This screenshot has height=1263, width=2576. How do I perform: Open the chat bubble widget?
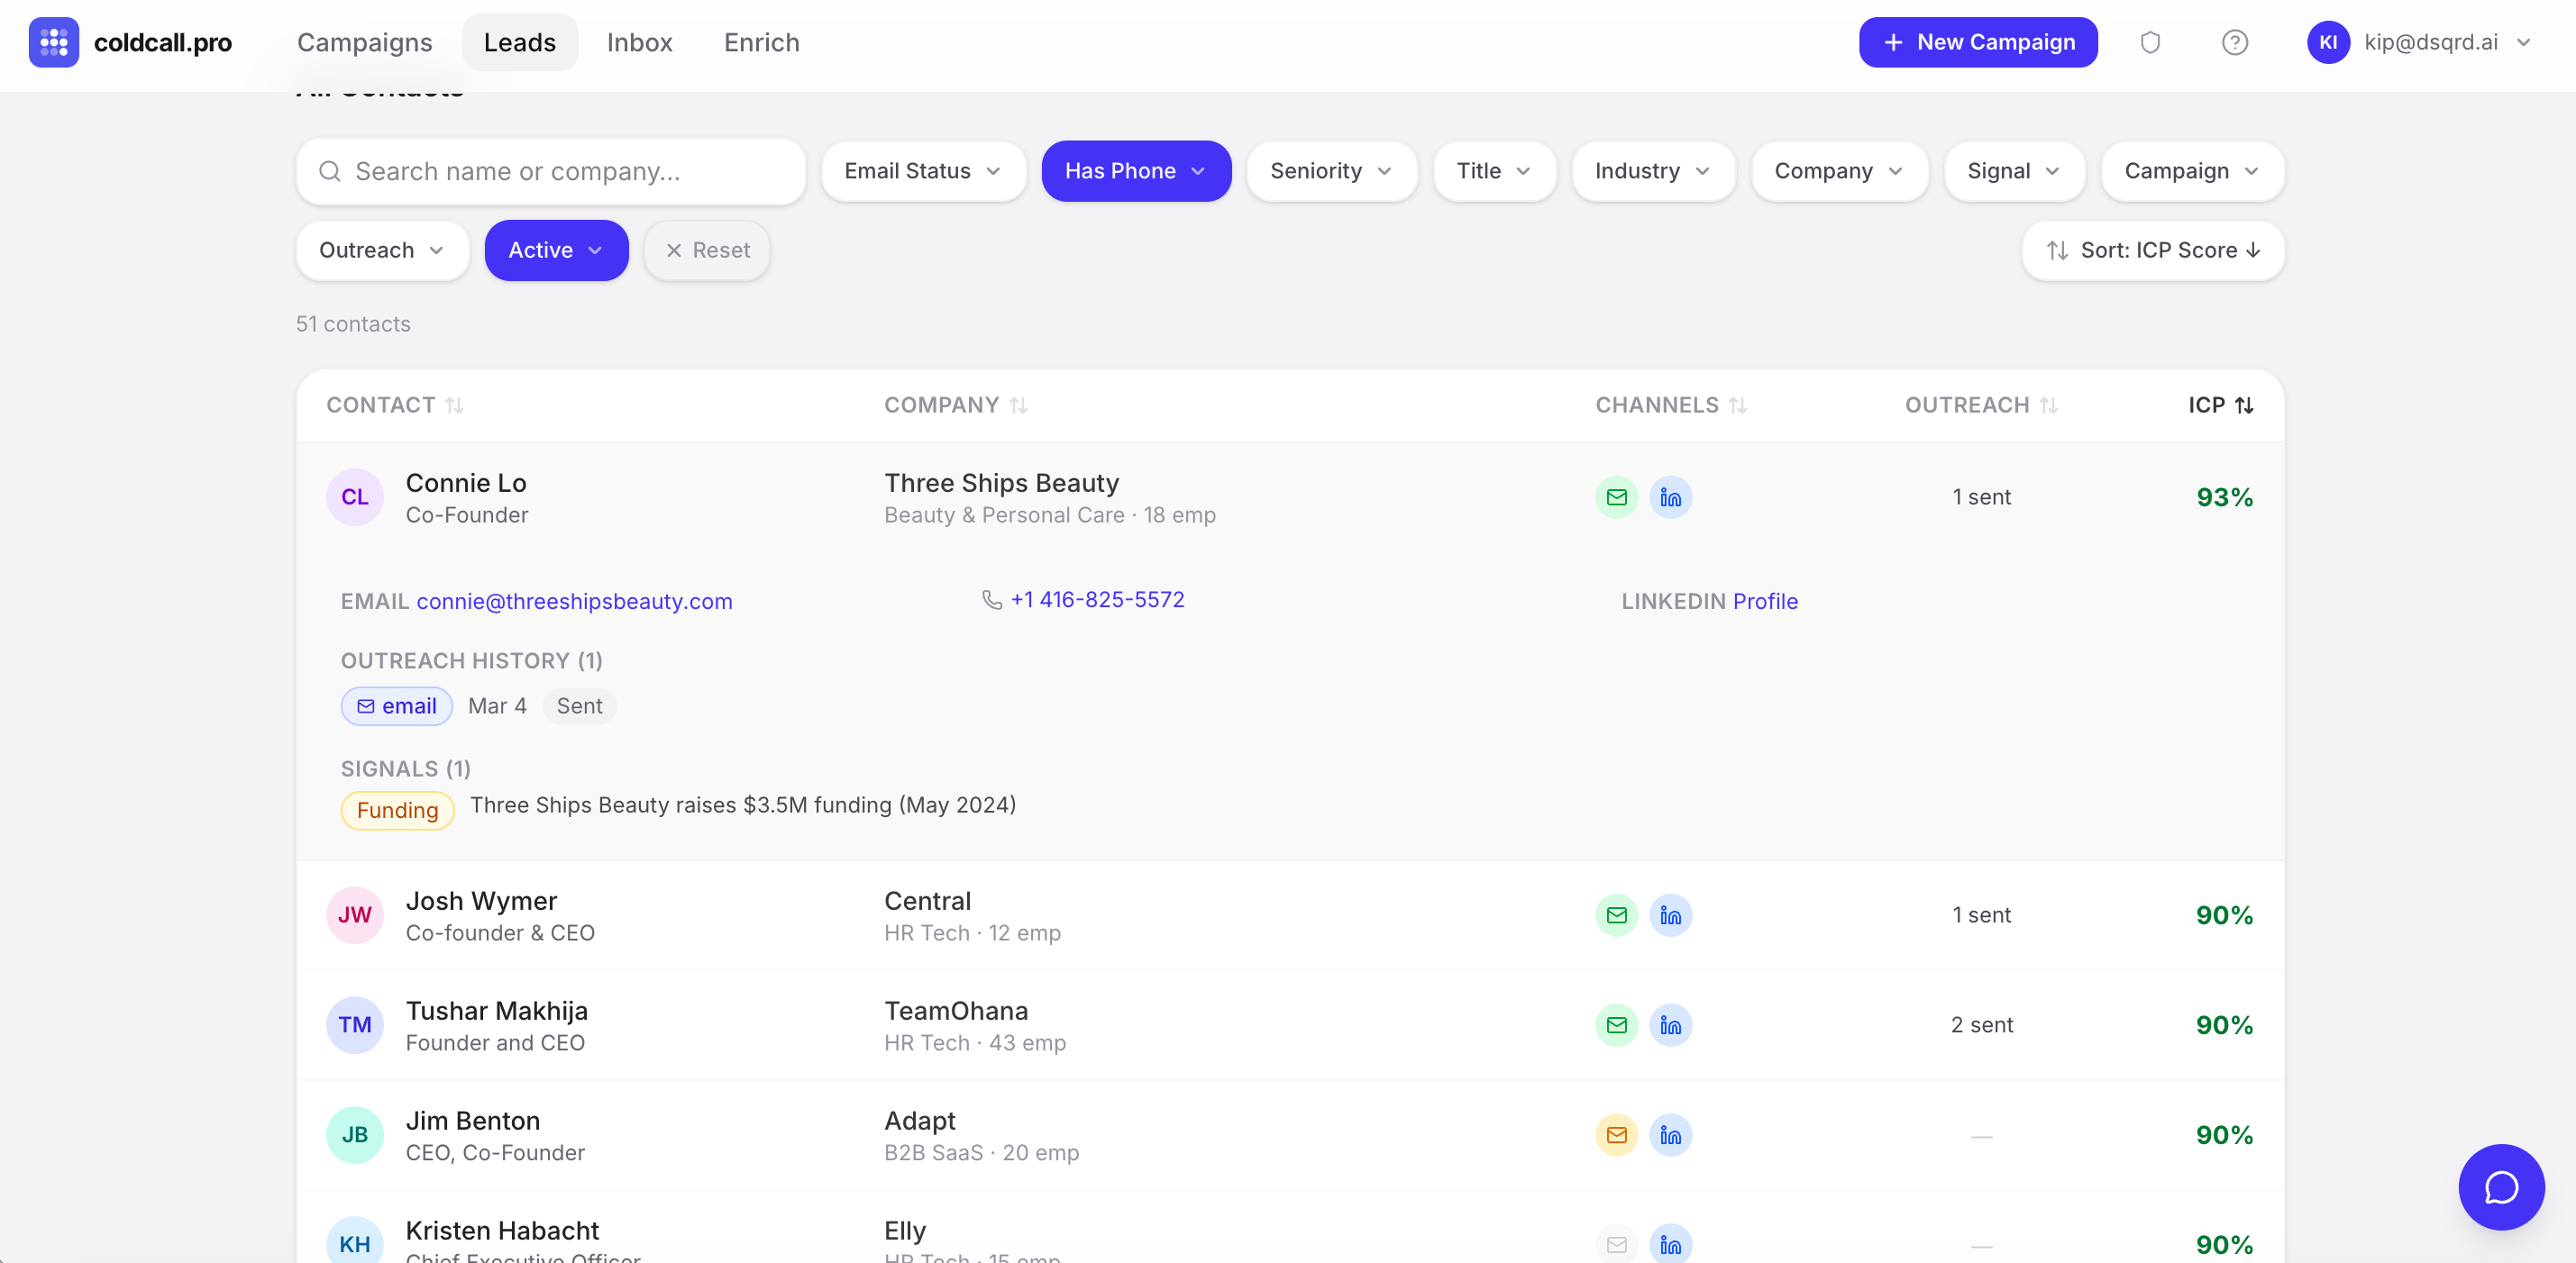coord(2500,1186)
